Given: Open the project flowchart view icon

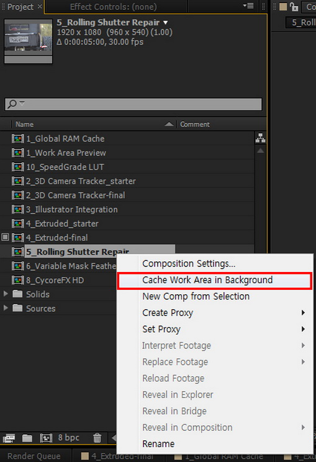Looking at the screenshot, I should click(x=260, y=138).
